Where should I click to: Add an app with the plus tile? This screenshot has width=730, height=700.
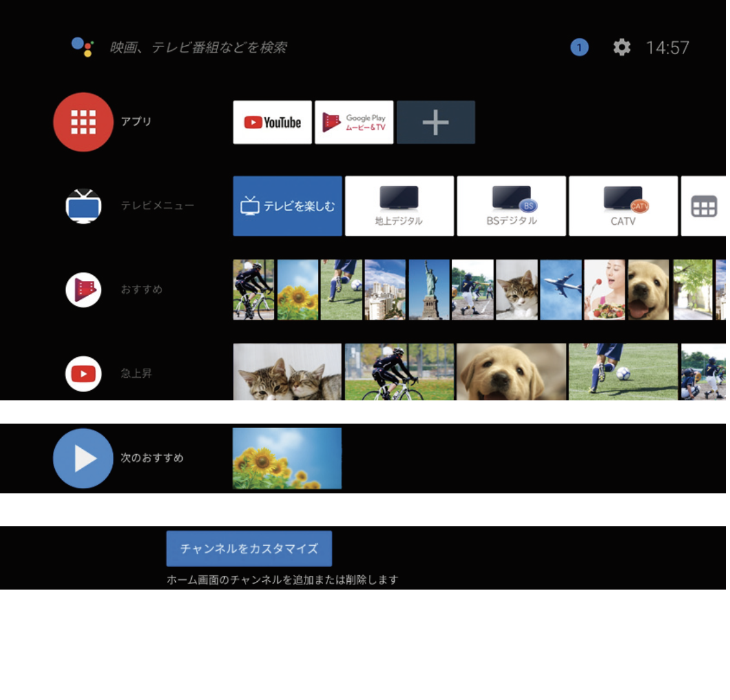[436, 122]
